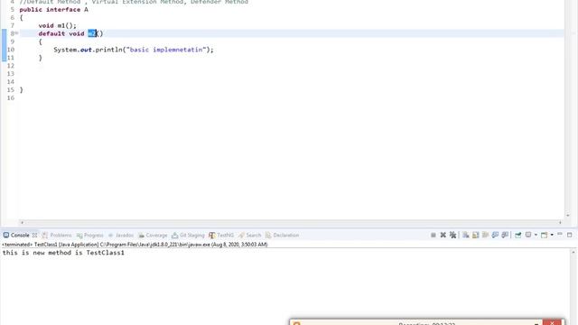Click the Open Console icon
The width and height of the screenshot is (578, 325).
click(x=544, y=235)
